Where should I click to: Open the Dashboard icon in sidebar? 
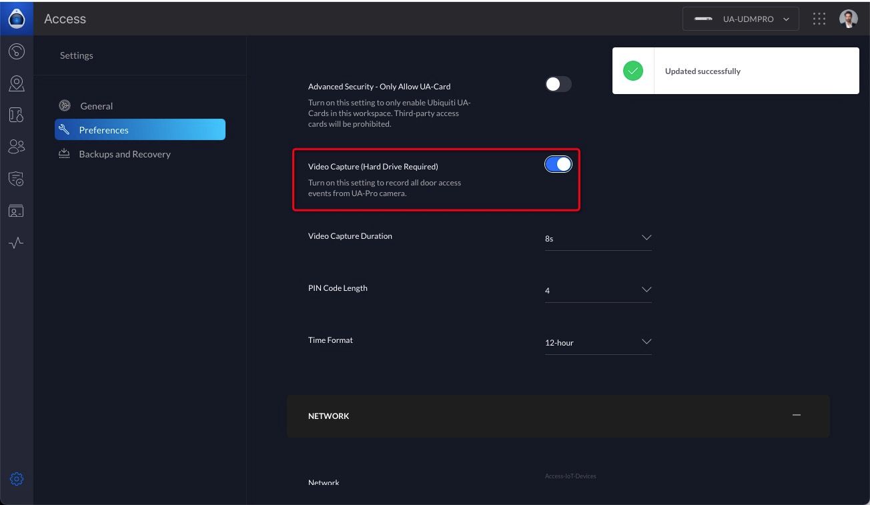click(x=17, y=51)
